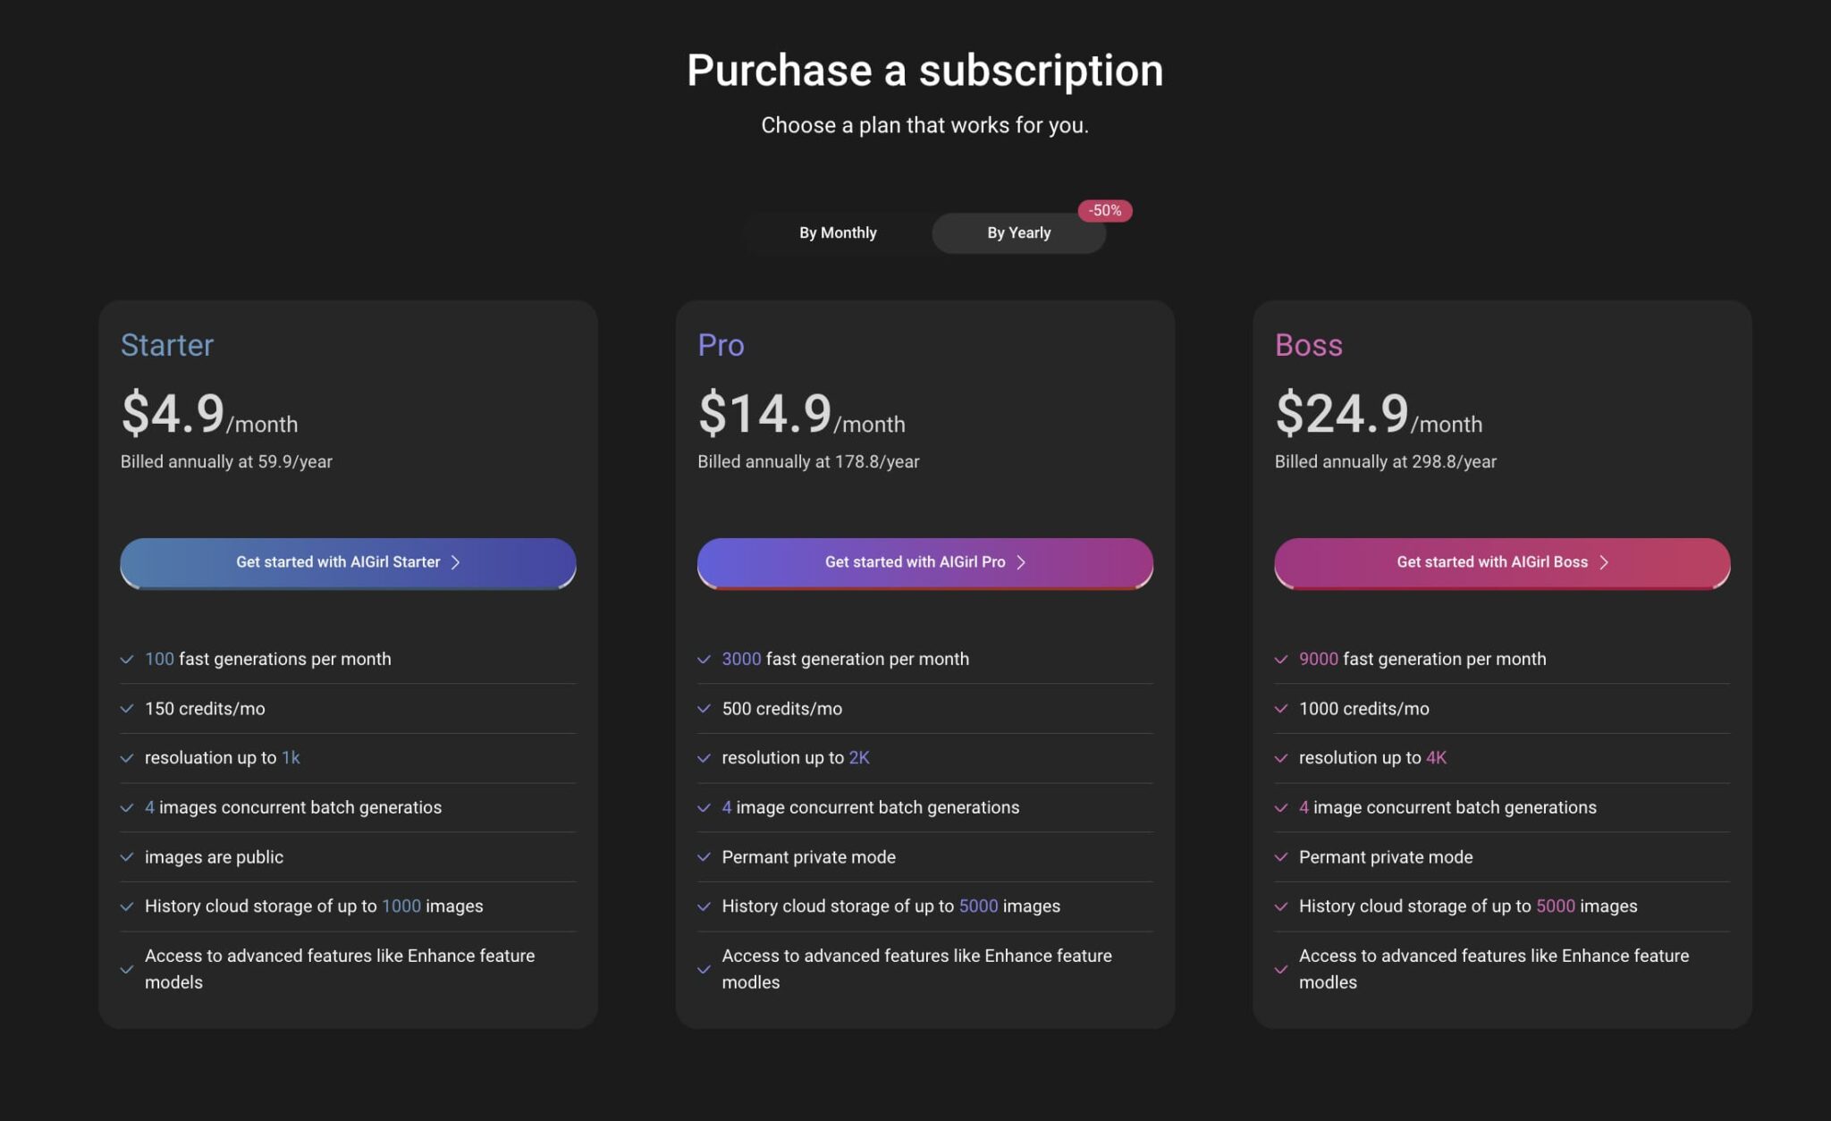Viewport: 1831px width, 1121px height.
Task: Click checkmark beside 100 fast generations
Action: [x=127, y=660]
